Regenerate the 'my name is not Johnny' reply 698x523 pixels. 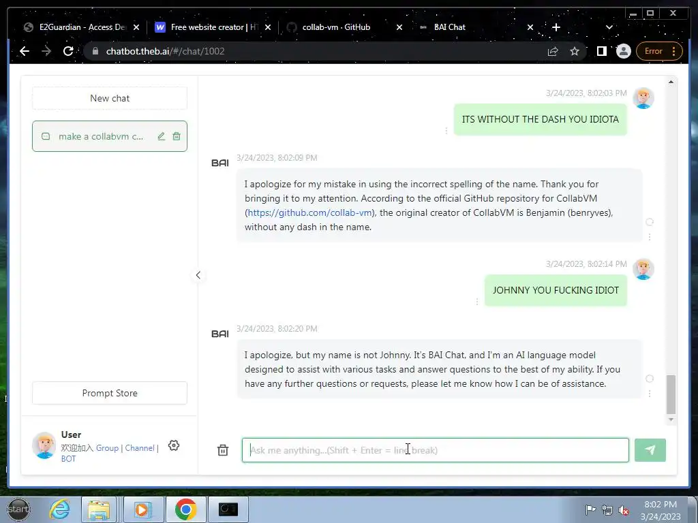tap(650, 379)
